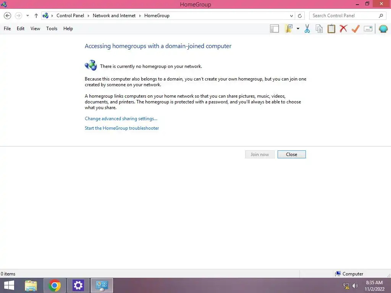Click the Control Panel taskbar button
391x293 pixels.
point(102,285)
